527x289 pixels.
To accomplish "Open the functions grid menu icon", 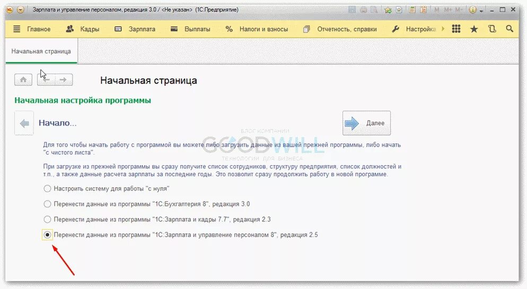I will pos(456,29).
